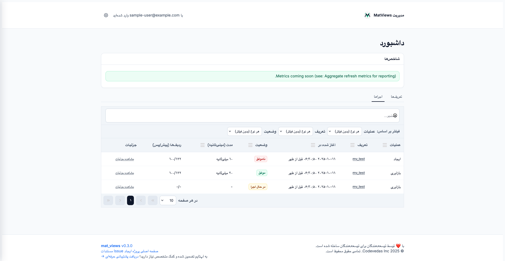The width and height of the screenshot is (505, 261).
Task: Sort by the عملیات column handle icon
Action: click(x=385, y=145)
